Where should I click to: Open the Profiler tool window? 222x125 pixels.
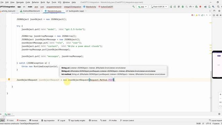(x=113, y=120)
